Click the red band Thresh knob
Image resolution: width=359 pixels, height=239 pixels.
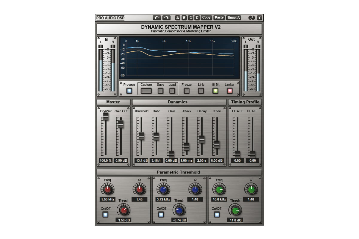(x=123, y=210)
